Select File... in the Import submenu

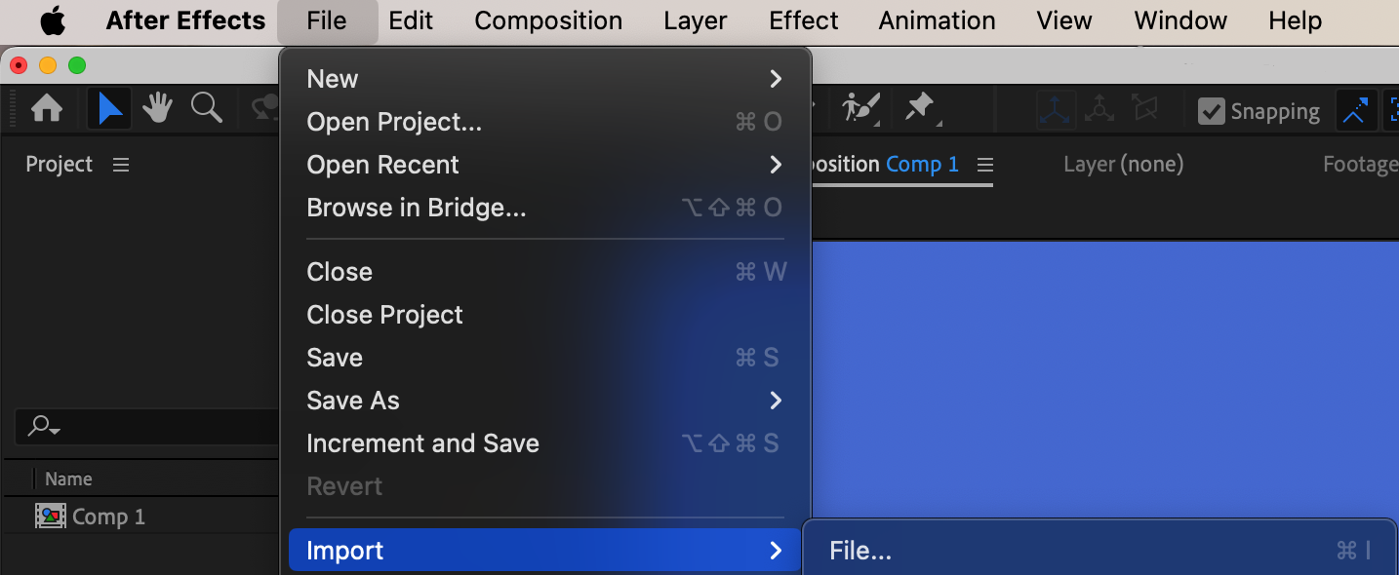pos(860,551)
